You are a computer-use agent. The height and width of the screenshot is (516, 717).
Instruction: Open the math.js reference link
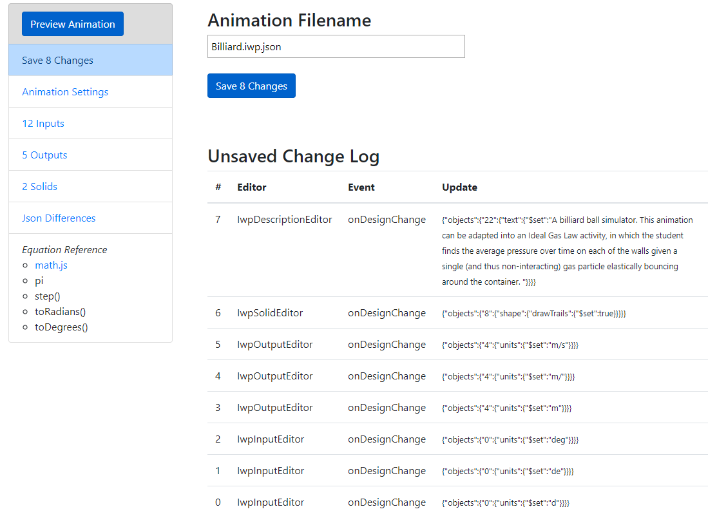coord(52,265)
